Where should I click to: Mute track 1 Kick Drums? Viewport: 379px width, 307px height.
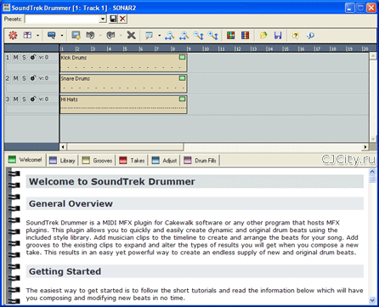coord(15,57)
